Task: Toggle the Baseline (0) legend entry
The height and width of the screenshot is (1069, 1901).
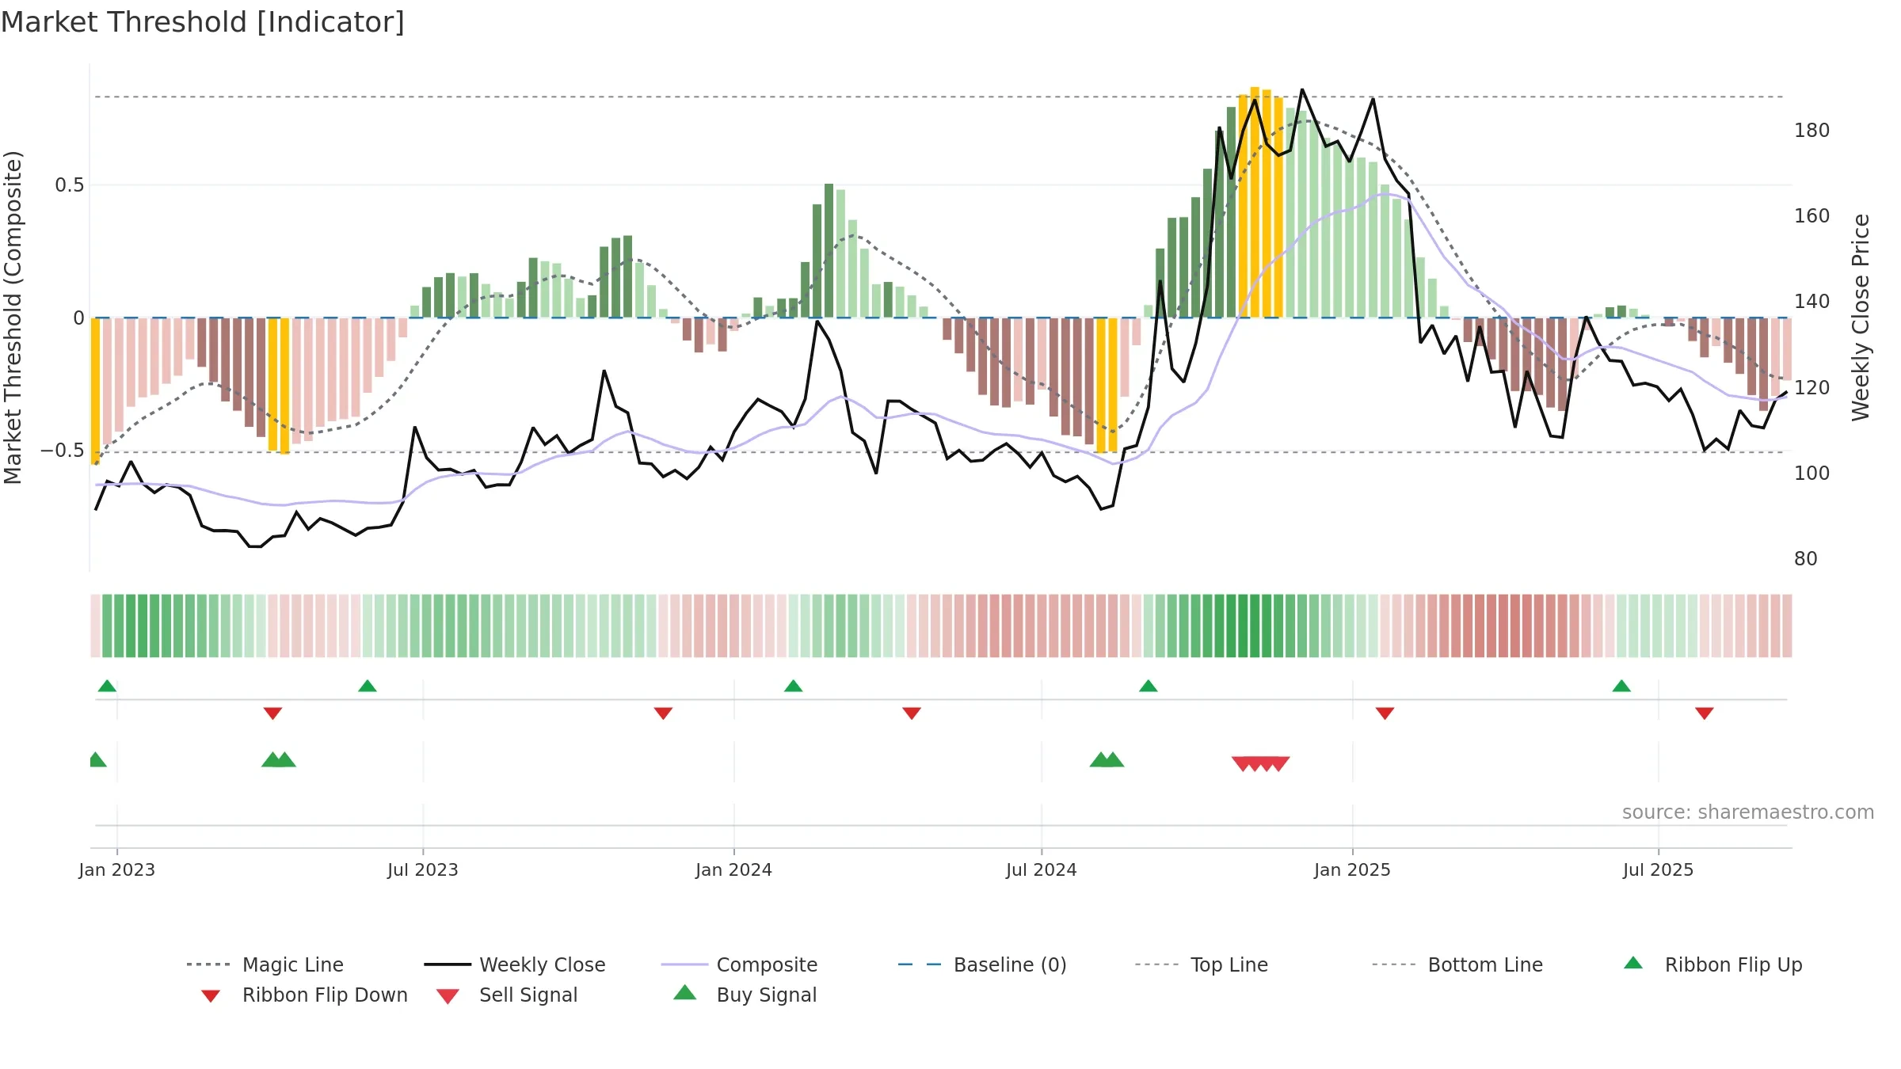Action: [982, 964]
